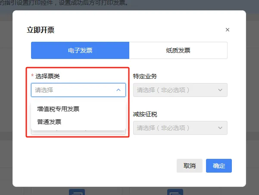This screenshot has width=259, height=195.
Task: Click the 特定业务 chevron arrow
Action: tap(220, 90)
